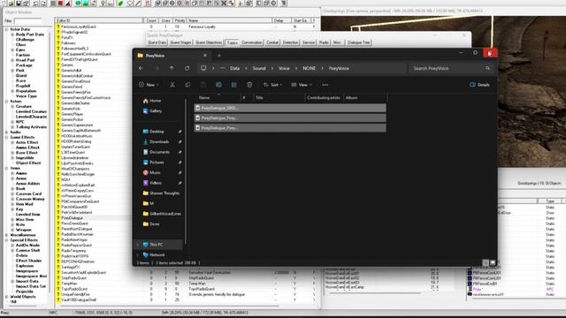The width and height of the screenshot is (566, 318).
Task: Switch to Conversation tab in Quest window
Action: [251, 42]
